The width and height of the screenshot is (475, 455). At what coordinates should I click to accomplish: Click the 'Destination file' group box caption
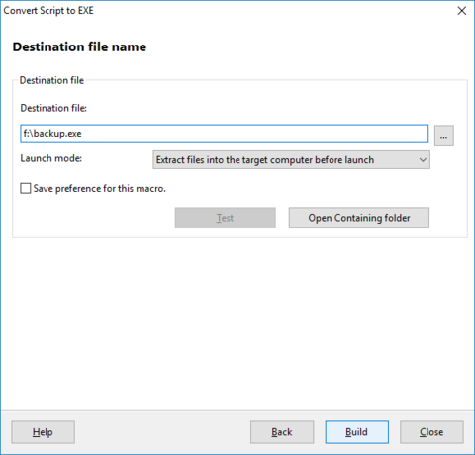pos(51,80)
